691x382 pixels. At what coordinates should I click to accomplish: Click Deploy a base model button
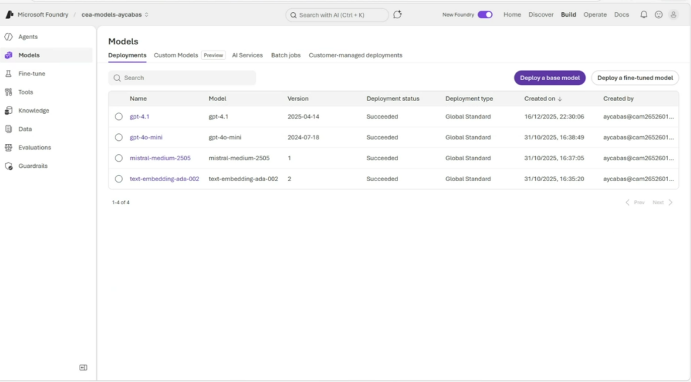(x=549, y=77)
